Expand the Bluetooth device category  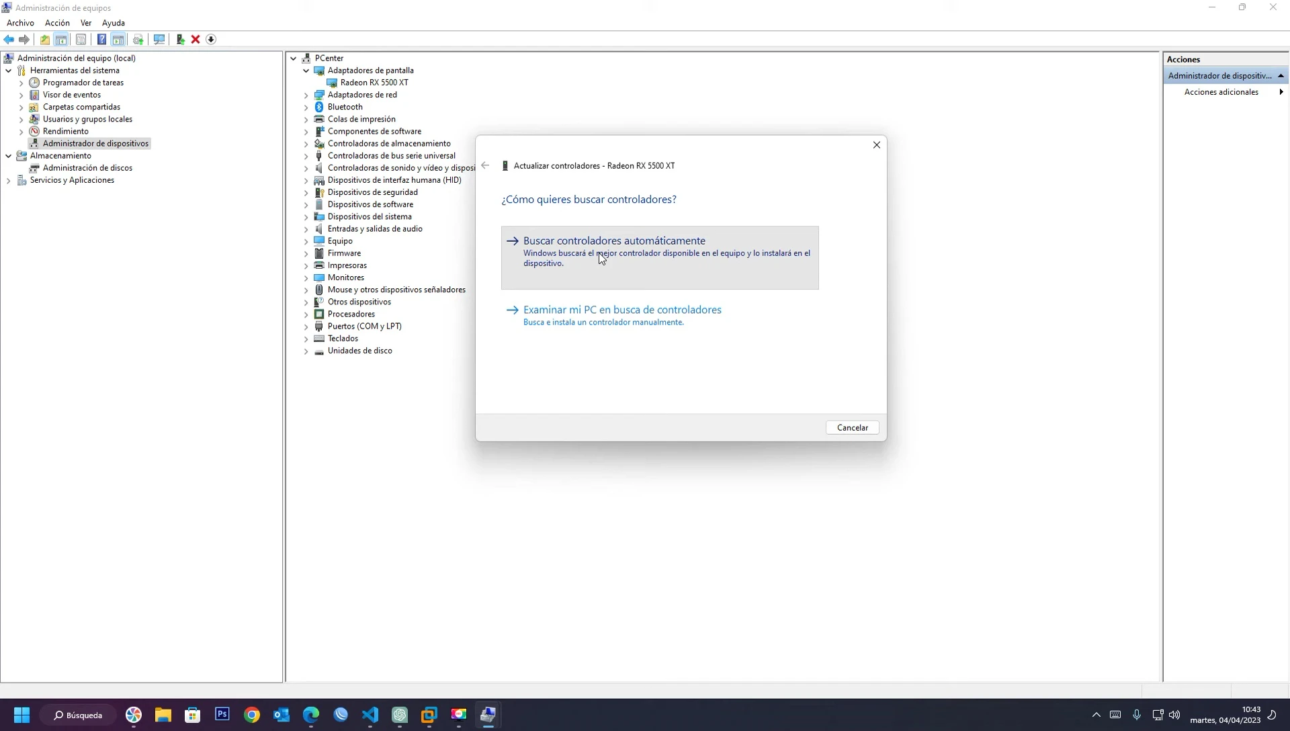click(306, 107)
